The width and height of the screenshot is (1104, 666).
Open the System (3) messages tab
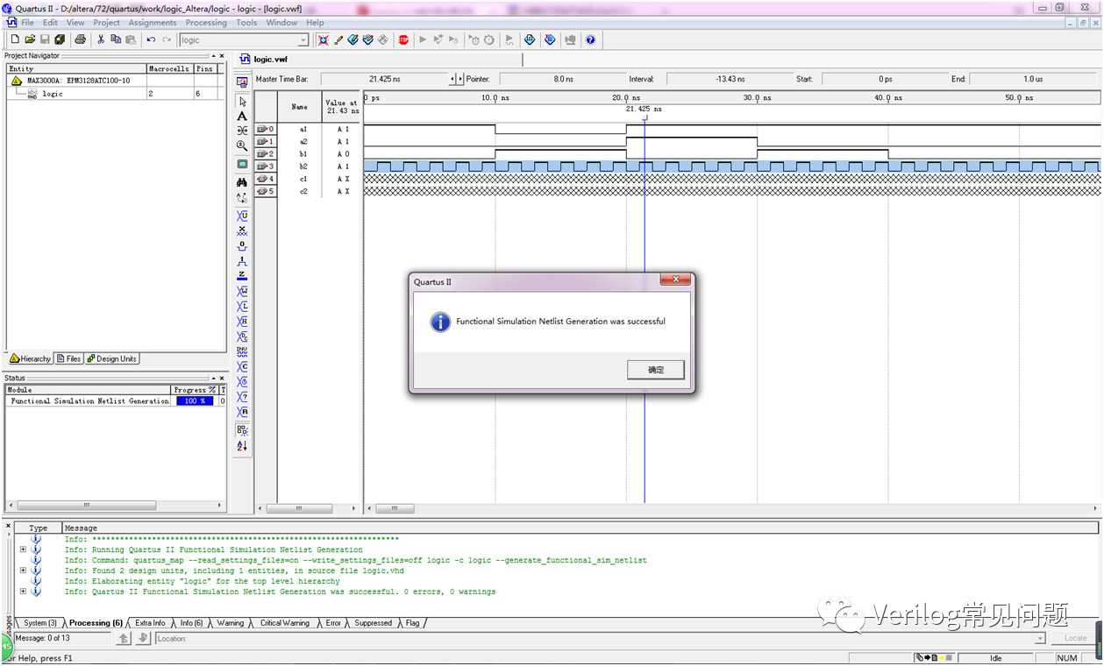pos(40,623)
